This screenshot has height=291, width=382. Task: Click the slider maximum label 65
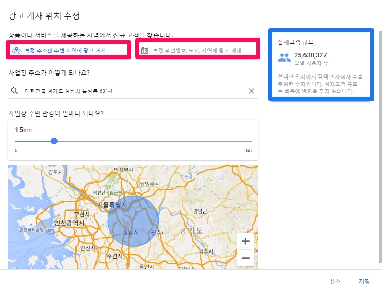coord(249,151)
